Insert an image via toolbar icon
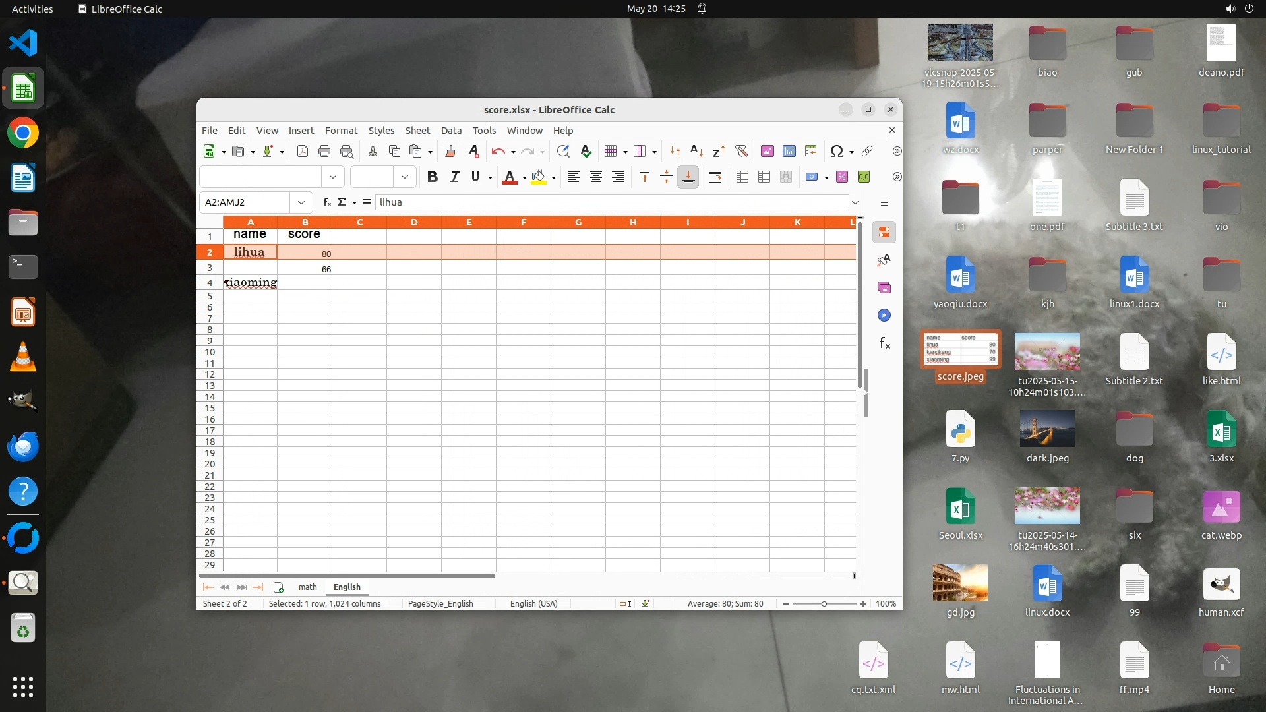This screenshot has width=1266, height=712. tap(768, 152)
